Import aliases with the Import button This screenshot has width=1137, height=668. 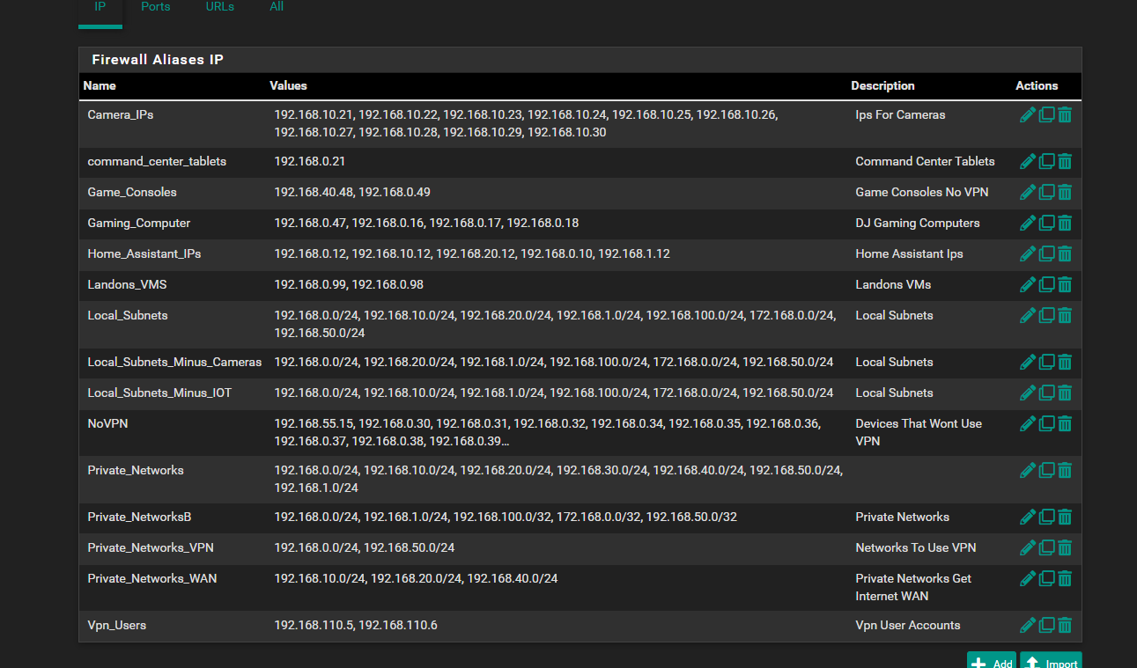click(1051, 661)
